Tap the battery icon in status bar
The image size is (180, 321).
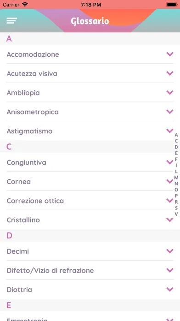tap(172, 5)
